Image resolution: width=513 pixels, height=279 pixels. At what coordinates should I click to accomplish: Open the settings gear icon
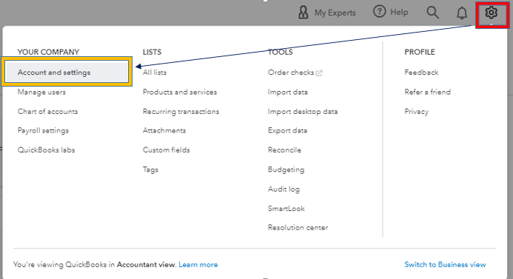(491, 13)
